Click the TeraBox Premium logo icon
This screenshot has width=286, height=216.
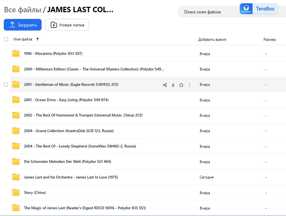pyautogui.click(x=246, y=9)
